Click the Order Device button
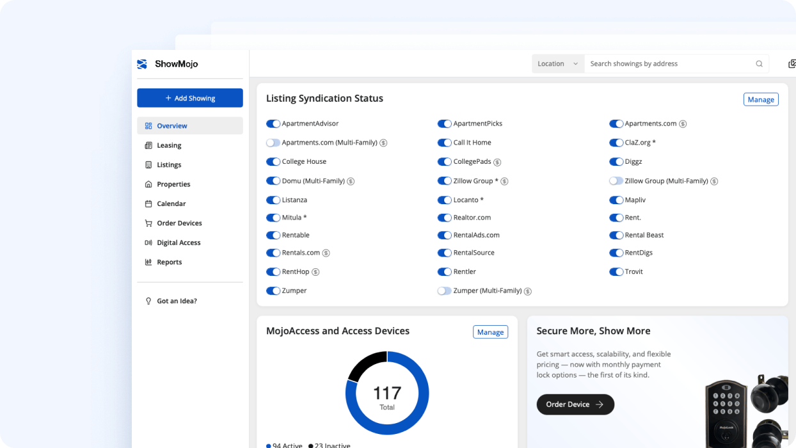The image size is (796, 448). (x=575, y=404)
